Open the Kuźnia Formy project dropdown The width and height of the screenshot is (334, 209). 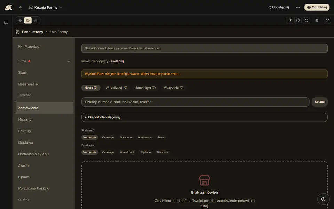45,7
